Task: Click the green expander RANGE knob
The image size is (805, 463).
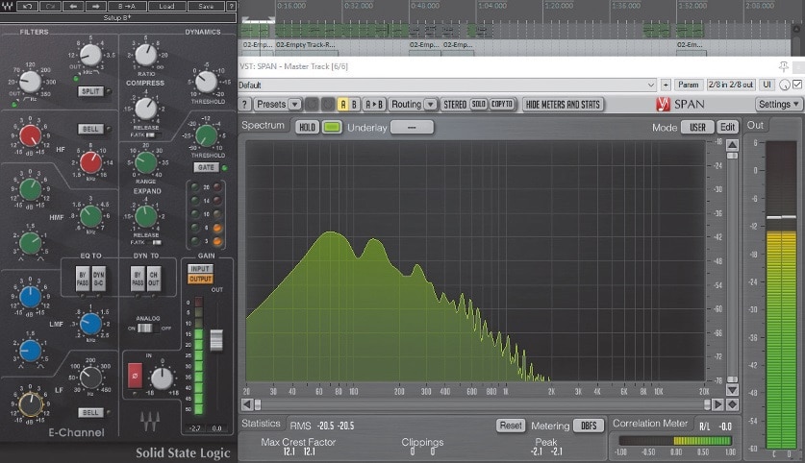Action: (x=146, y=163)
